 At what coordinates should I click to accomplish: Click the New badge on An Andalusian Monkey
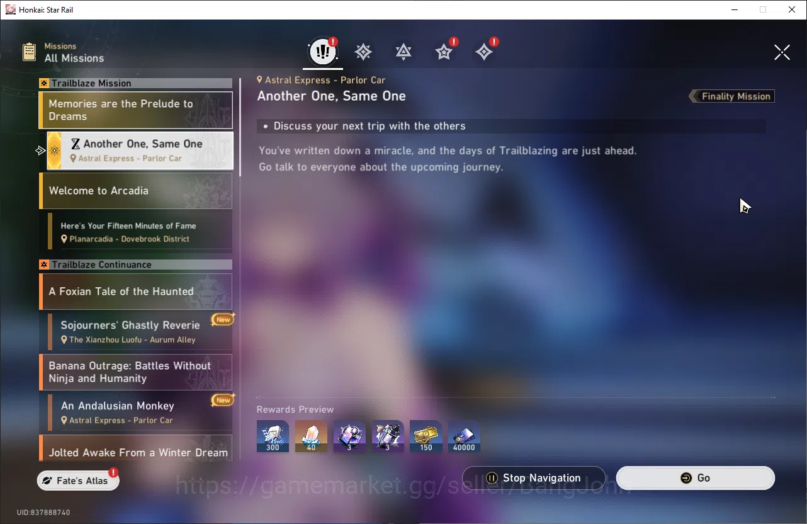point(223,400)
